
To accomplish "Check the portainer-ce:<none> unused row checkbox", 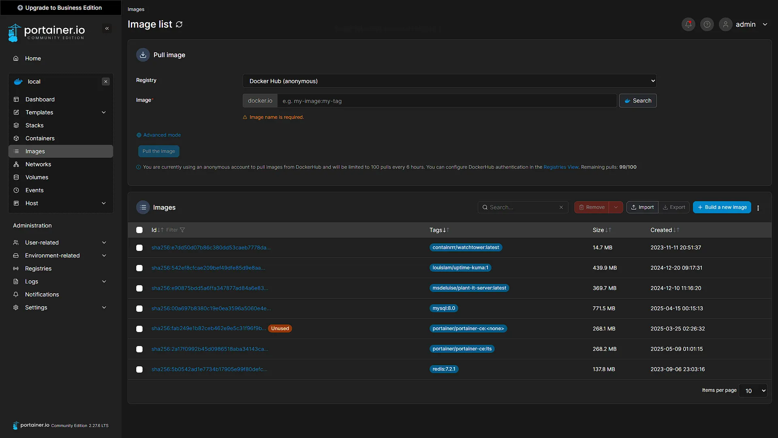I will tap(139, 329).
